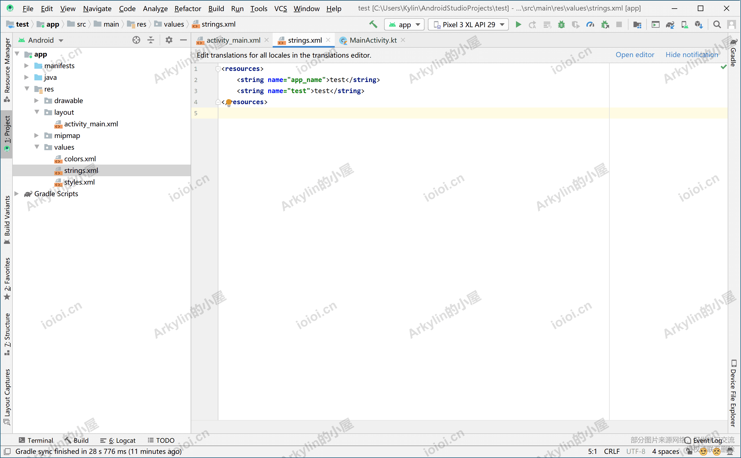Image resolution: width=741 pixels, height=458 pixels.
Task: Expand the mipmap folder
Action: coord(36,135)
